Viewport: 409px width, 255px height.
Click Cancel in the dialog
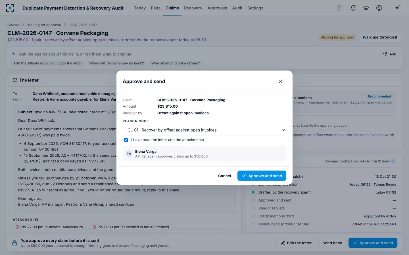[224, 176]
